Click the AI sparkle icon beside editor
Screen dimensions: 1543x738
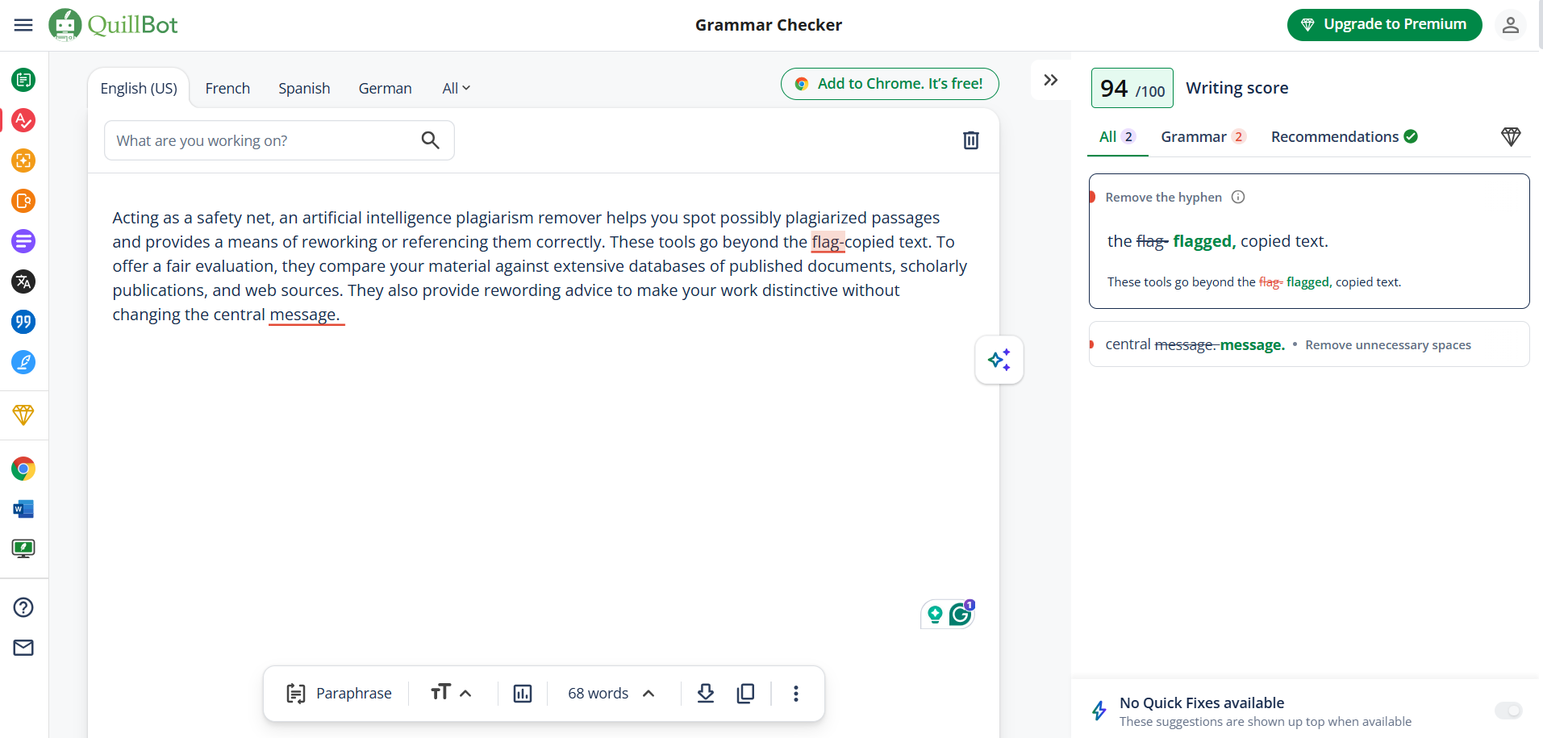(x=999, y=360)
